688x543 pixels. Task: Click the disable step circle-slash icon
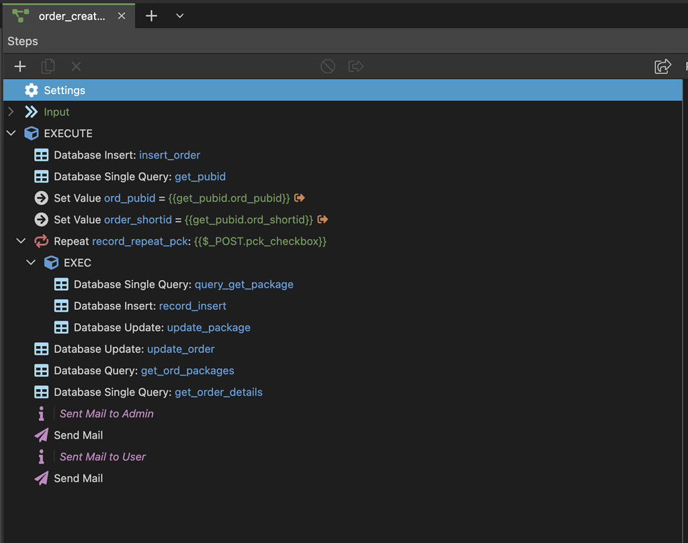pos(327,66)
